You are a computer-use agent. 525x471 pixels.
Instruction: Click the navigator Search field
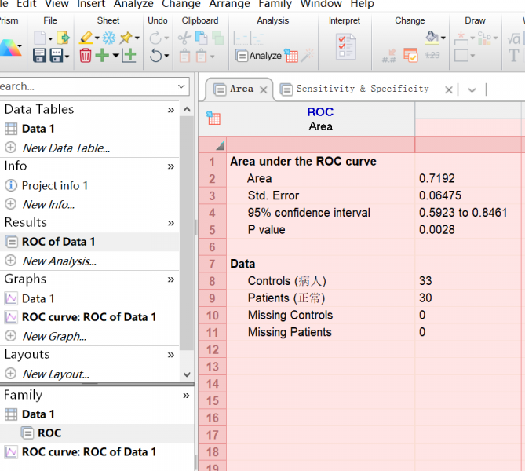point(93,86)
